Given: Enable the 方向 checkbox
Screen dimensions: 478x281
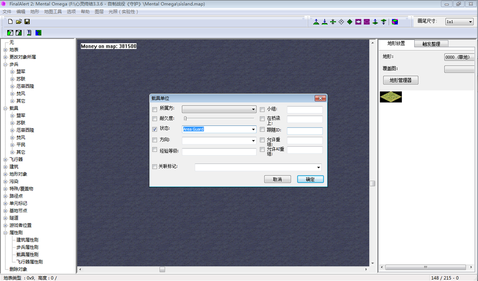Looking at the screenshot, I should (x=154, y=140).
